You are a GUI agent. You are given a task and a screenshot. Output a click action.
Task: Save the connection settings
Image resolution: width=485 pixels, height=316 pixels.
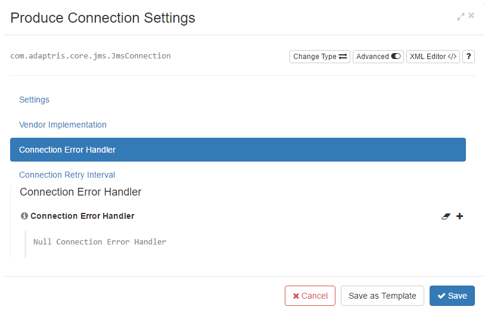pyautogui.click(x=452, y=296)
